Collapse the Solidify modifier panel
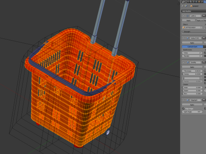This screenshot has width=206, height=154. click(x=183, y=62)
